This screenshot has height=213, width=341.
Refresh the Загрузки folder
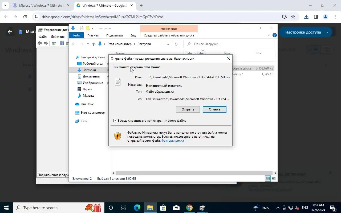pos(176,44)
